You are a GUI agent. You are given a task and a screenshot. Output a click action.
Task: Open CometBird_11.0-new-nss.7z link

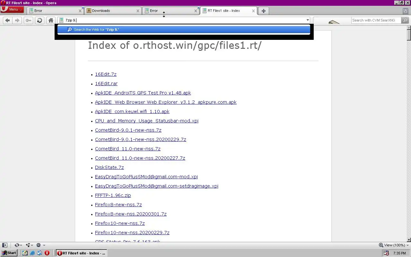pos(128,149)
